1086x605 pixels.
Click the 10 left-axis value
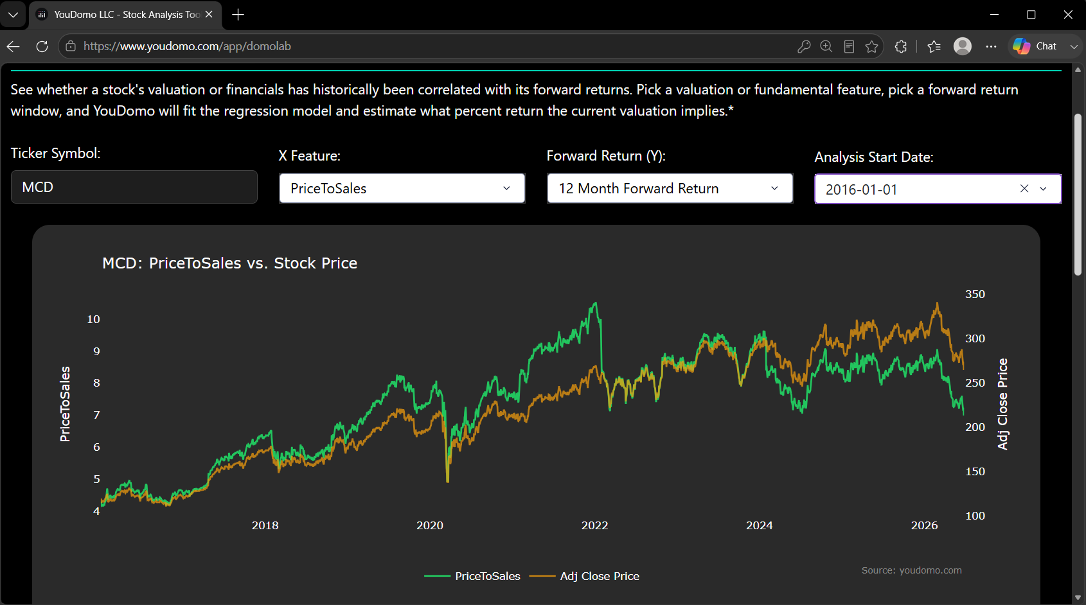[94, 319]
